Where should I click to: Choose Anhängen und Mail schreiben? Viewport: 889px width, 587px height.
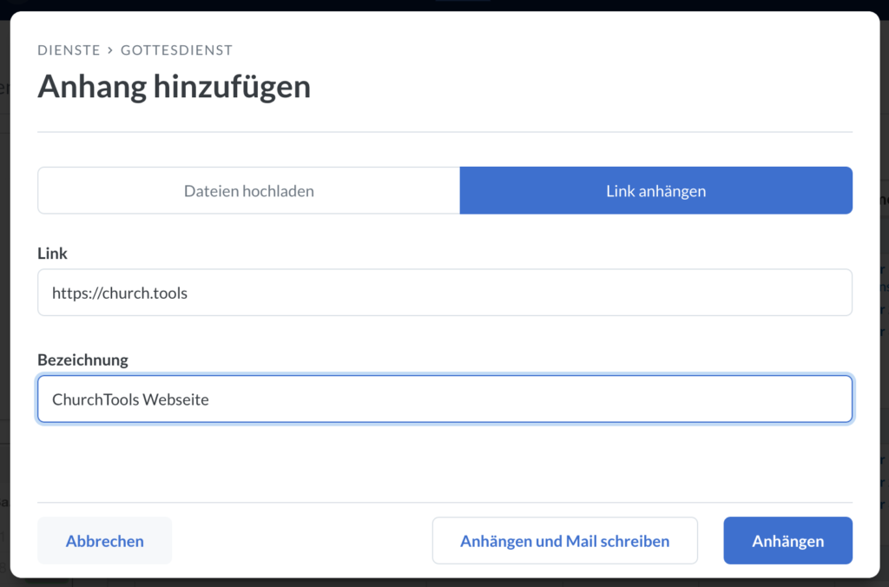tap(564, 541)
